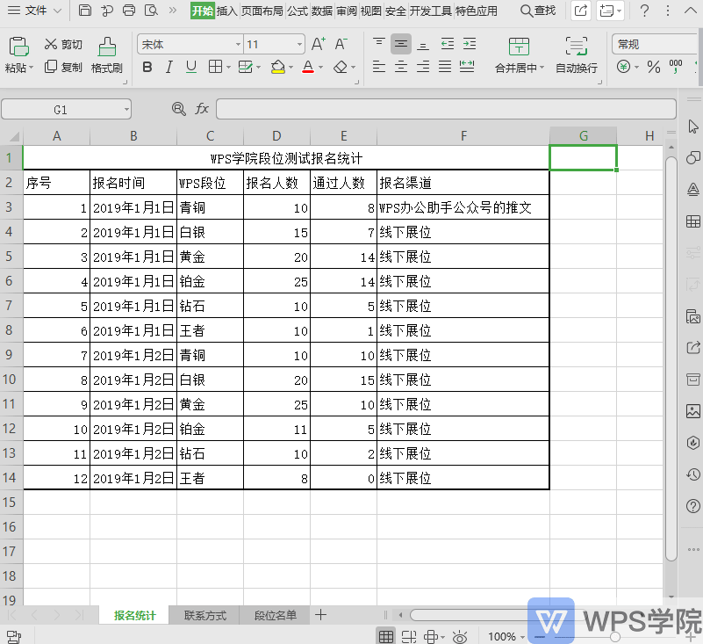Select the Format Painter (格式刷) tool
Viewport: 703px width, 644px height.
coord(107,55)
